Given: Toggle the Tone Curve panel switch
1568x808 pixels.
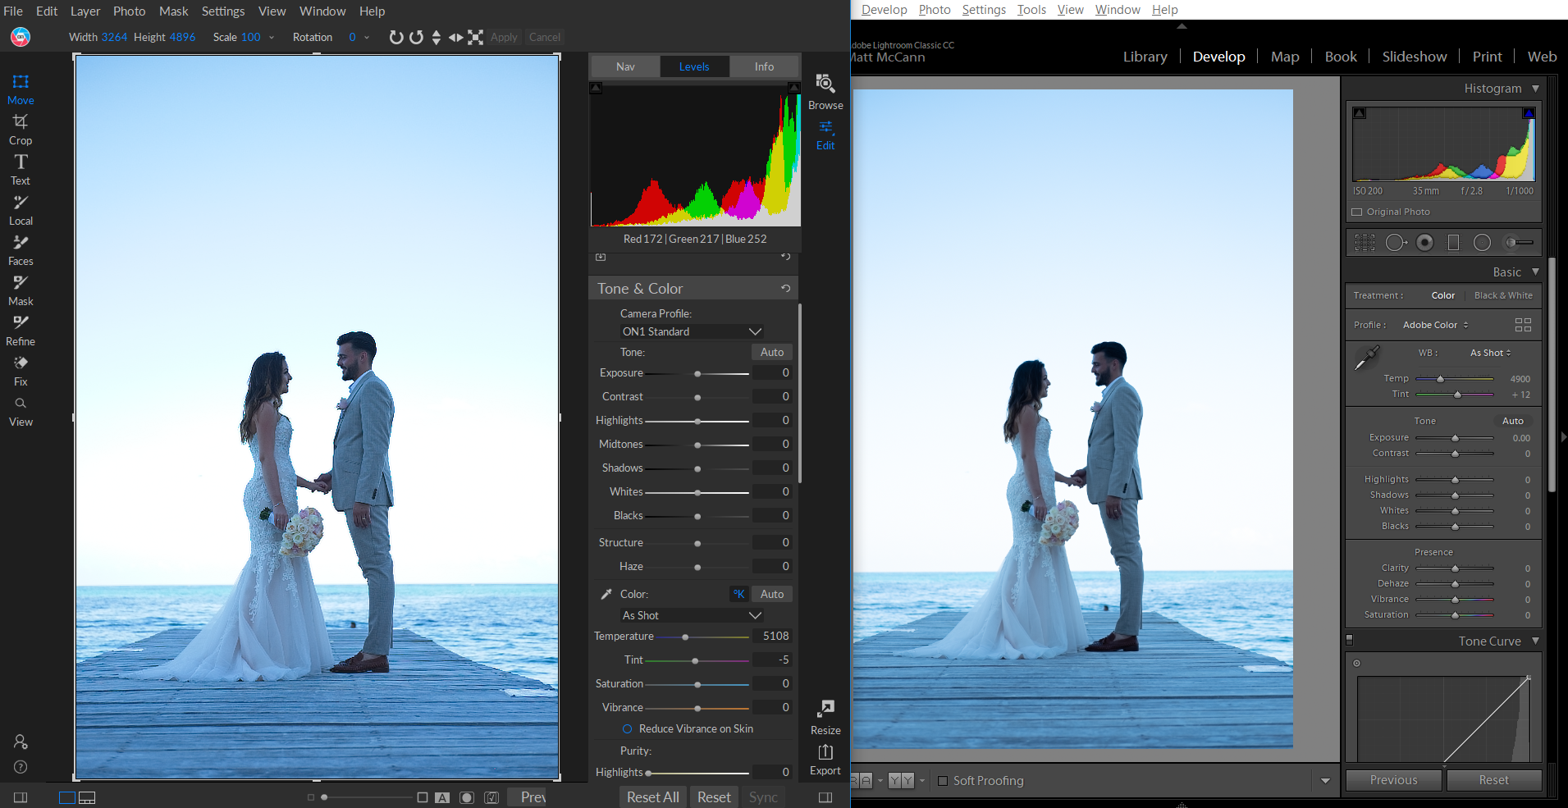Looking at the screenshot, I should (1349, 639).
